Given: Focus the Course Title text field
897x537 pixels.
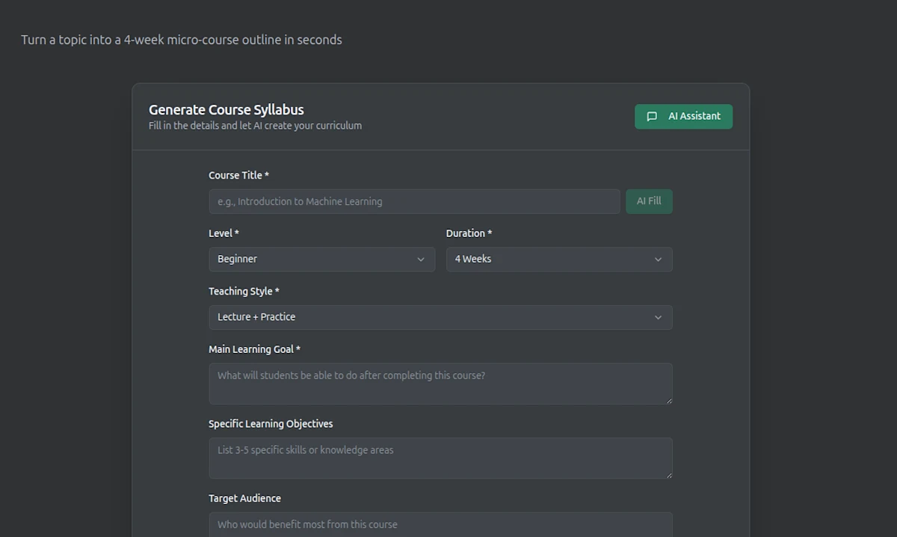Looking at the screenshot, I should click(414, 201).
